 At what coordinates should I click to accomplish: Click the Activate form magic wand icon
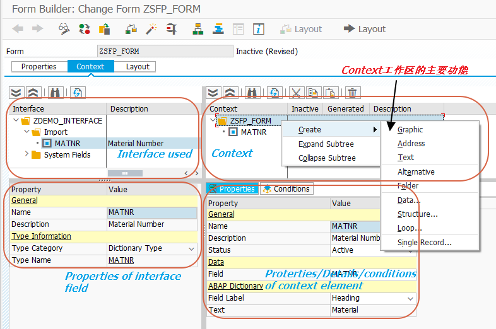click(151, 29)
